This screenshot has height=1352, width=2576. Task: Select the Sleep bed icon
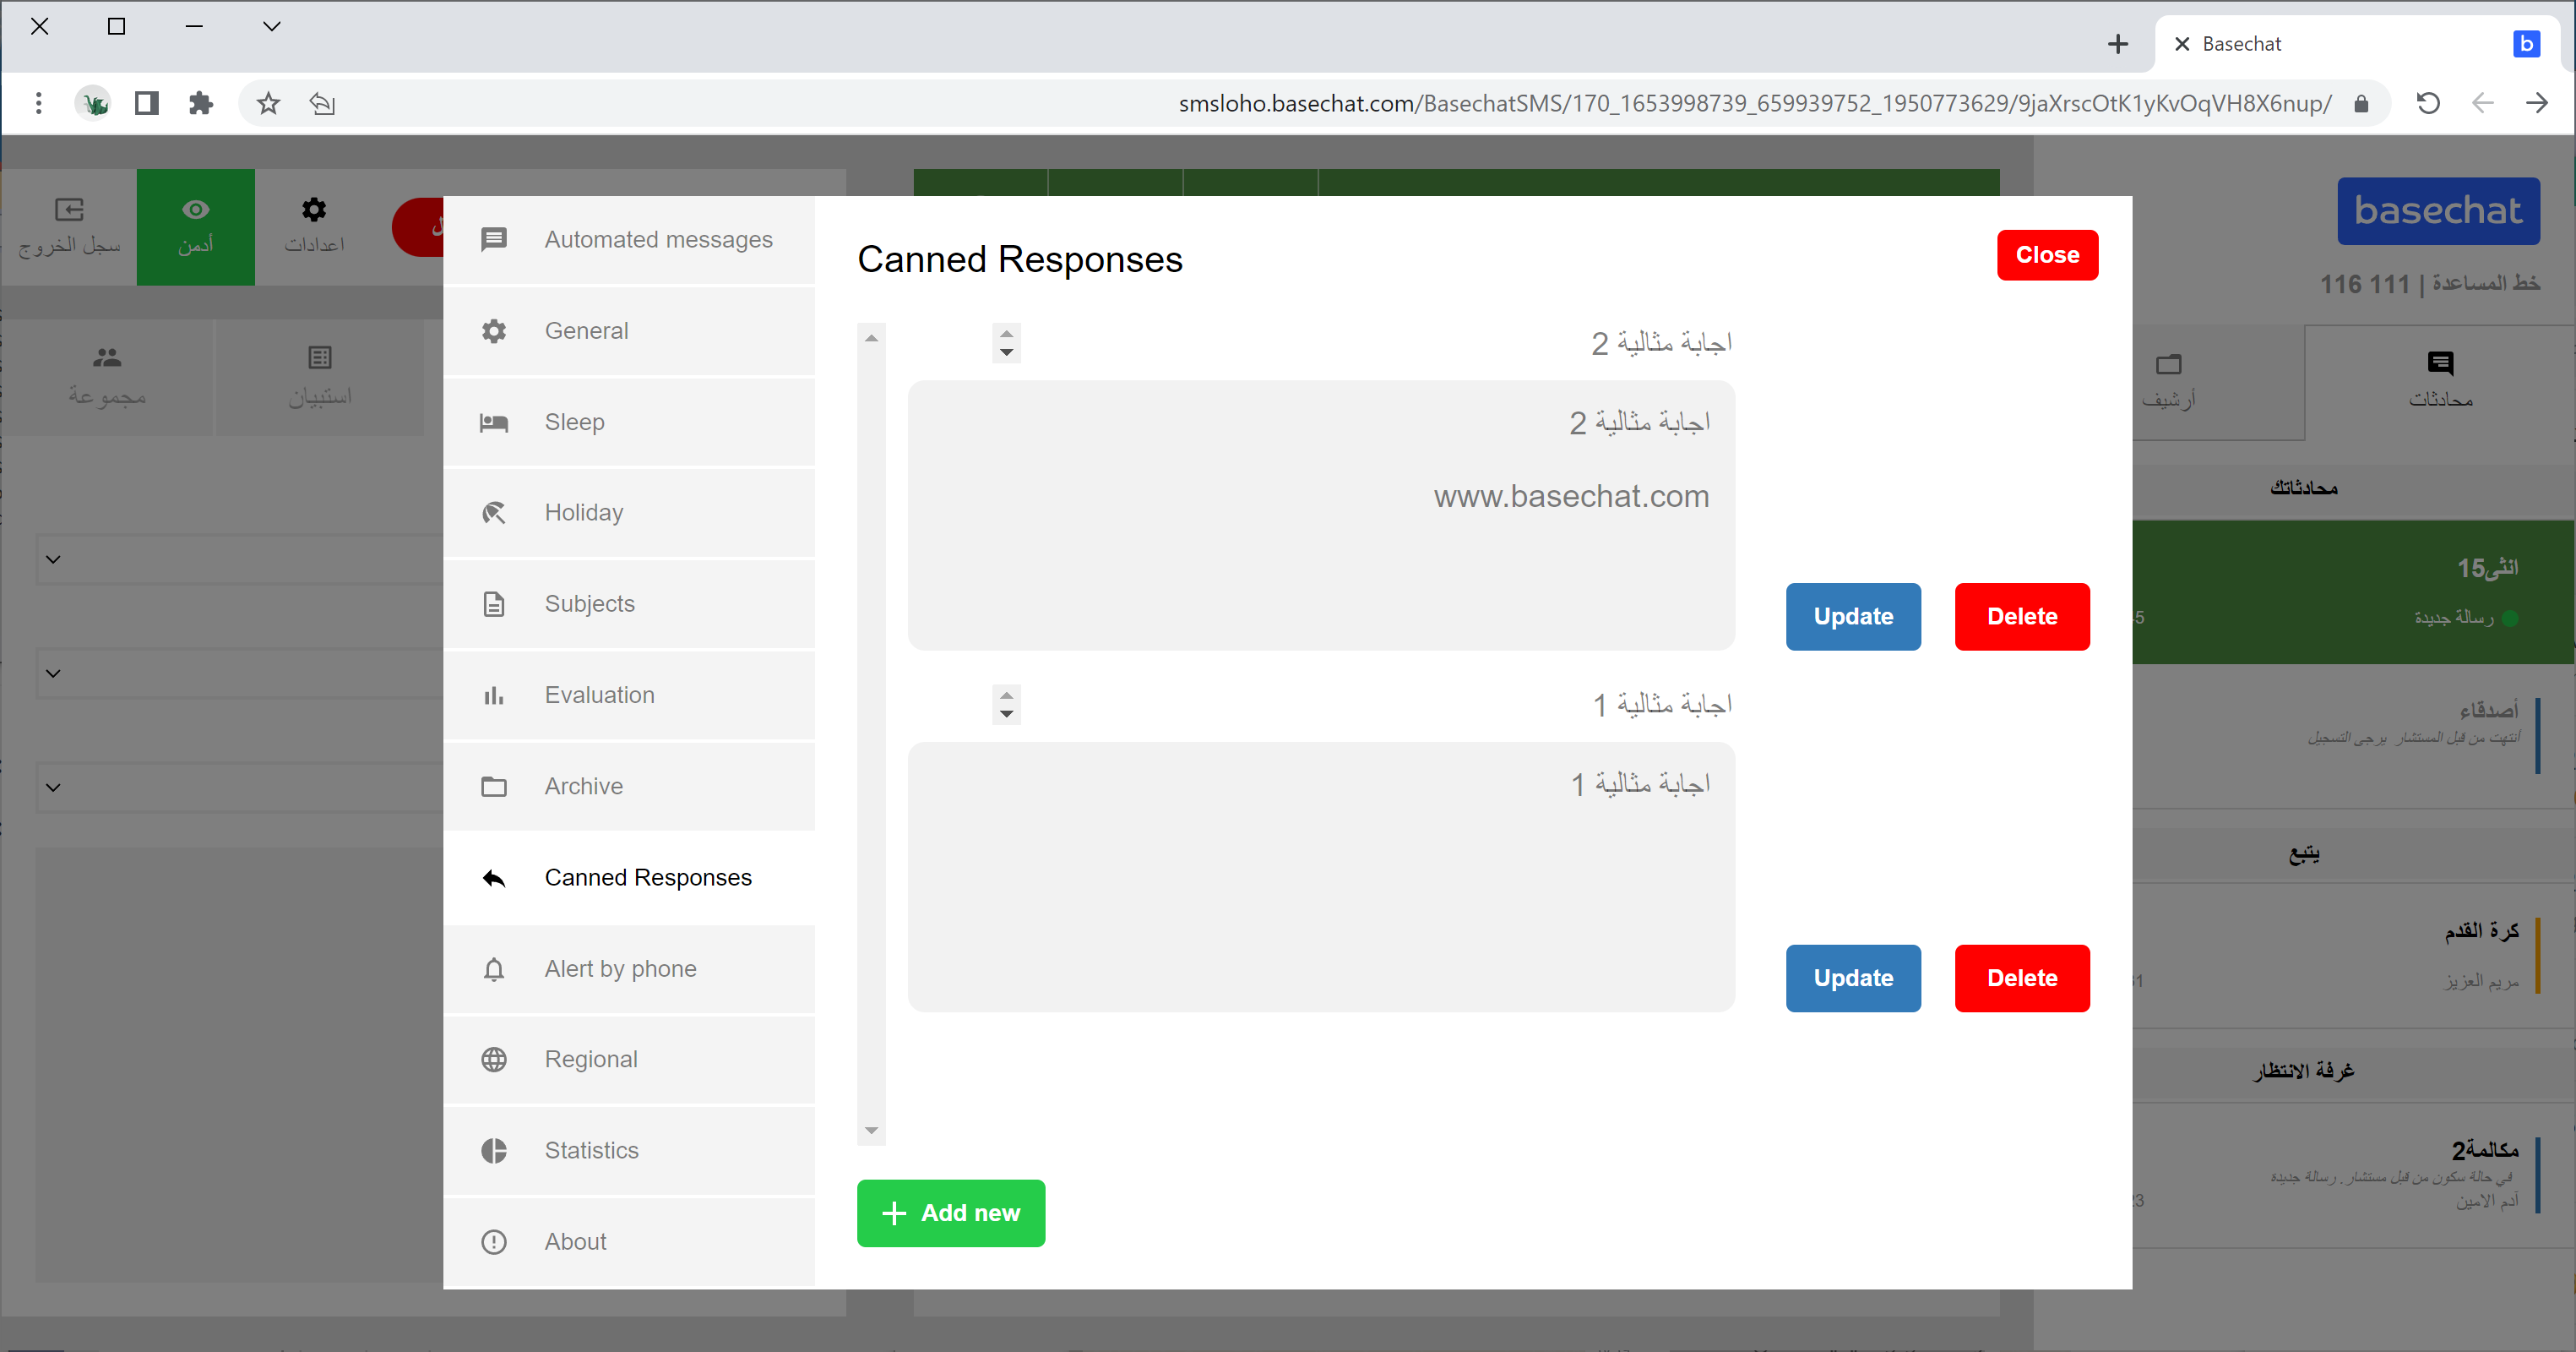click(494, 422)
